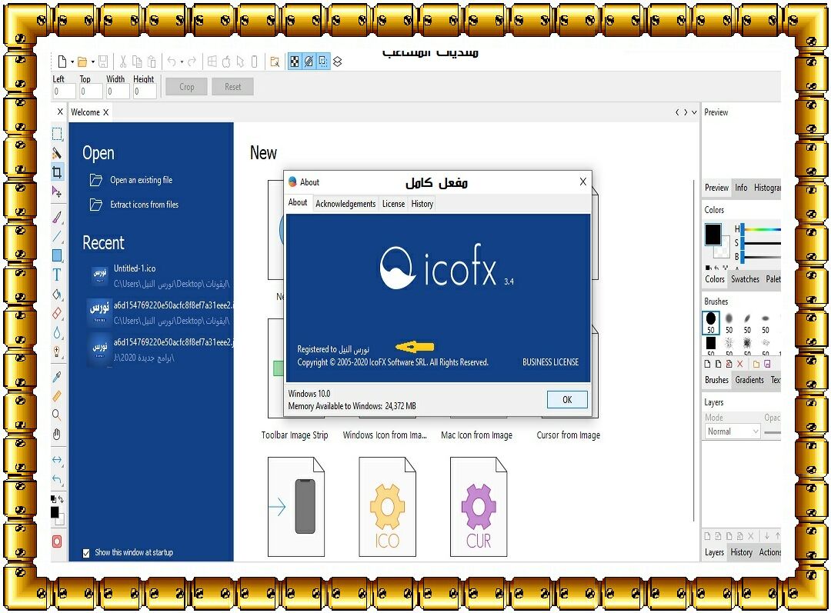Open the Swatches tab in Colors panel
The image size is (831, 613).
tap(744, 279)
